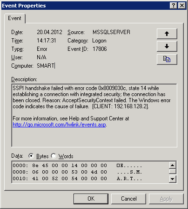Click inside the Description text box
188x209 pixels.
click(x=94, y=115)
